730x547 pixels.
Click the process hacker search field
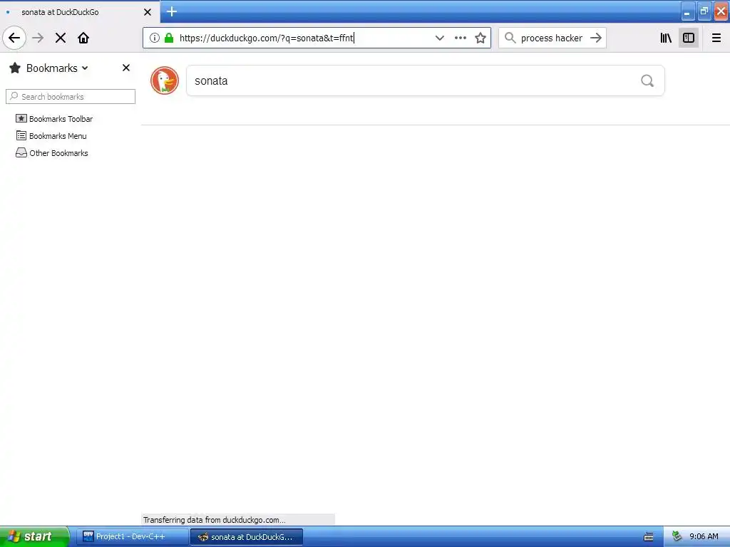552,38
